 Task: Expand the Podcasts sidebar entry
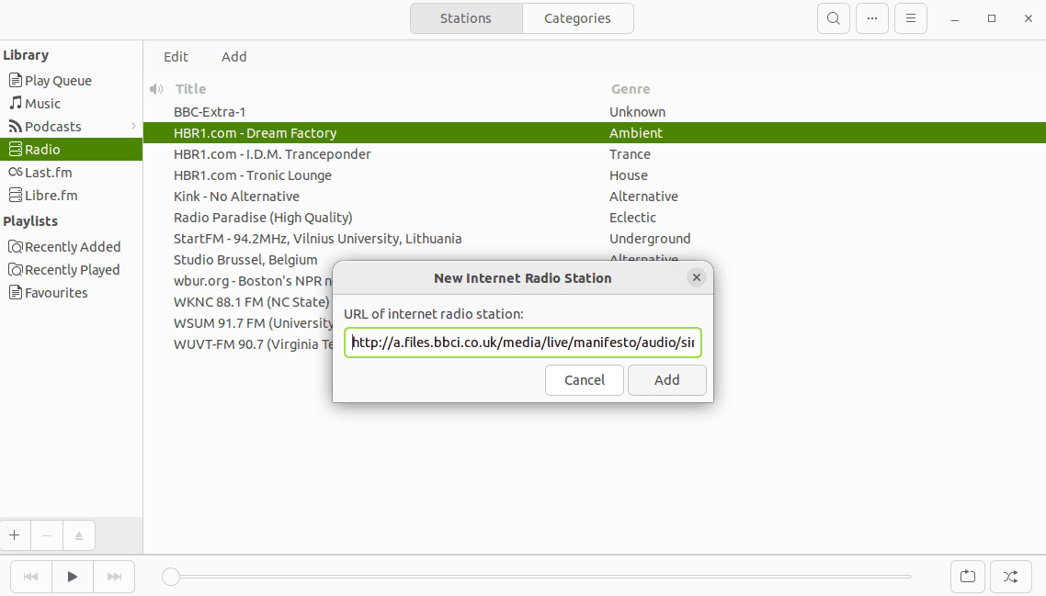(x=134, y=126)
